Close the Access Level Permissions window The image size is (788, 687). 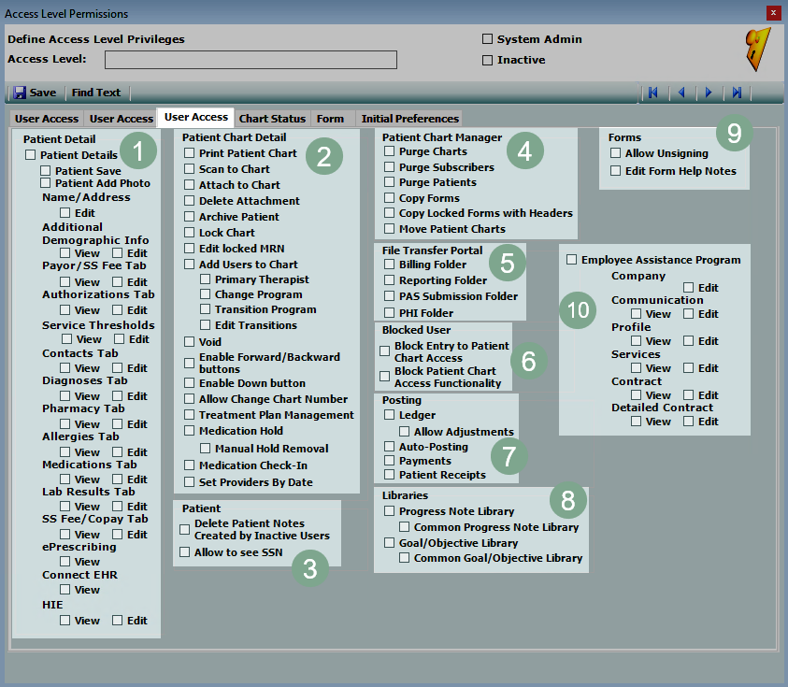coord(772,13)
